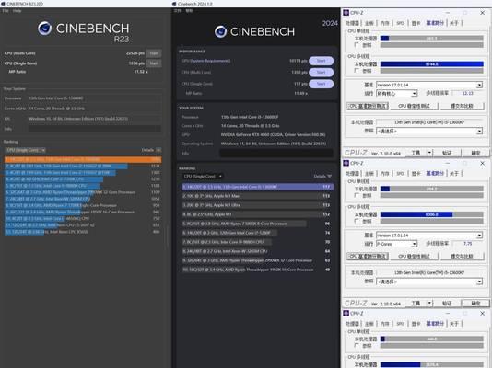Select the Apple M1 Ultra row in Cinebench 2024 ranking
The image size is (492, 368).
coord(257,205)
